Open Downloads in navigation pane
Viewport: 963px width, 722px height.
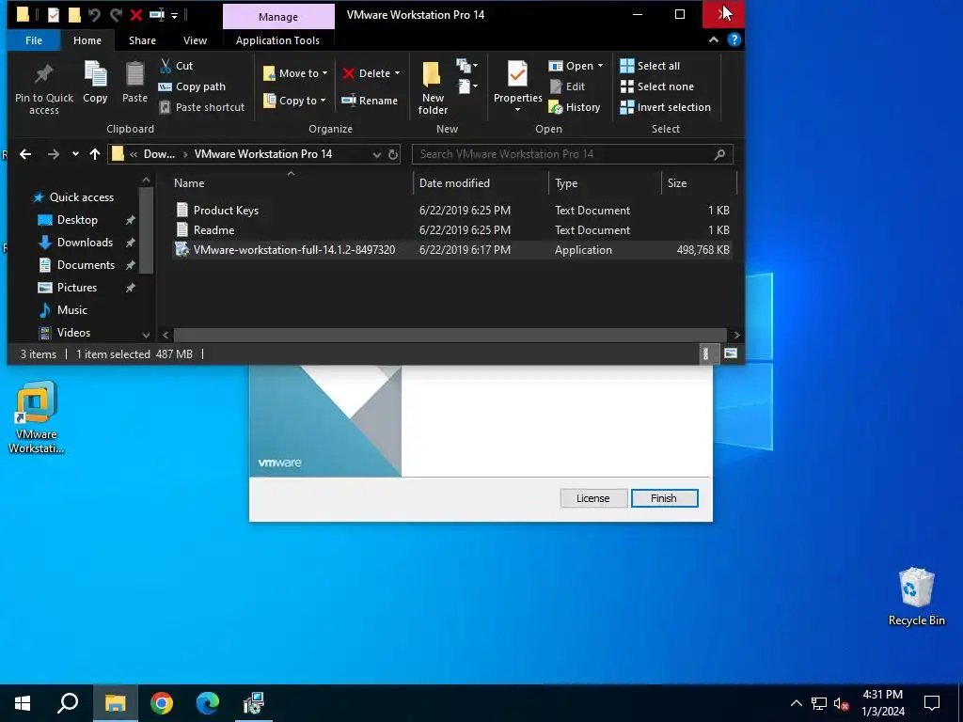click(85, 243)
